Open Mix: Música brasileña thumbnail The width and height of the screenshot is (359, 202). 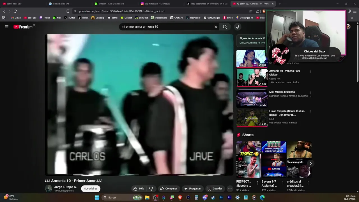coord(252,99)
